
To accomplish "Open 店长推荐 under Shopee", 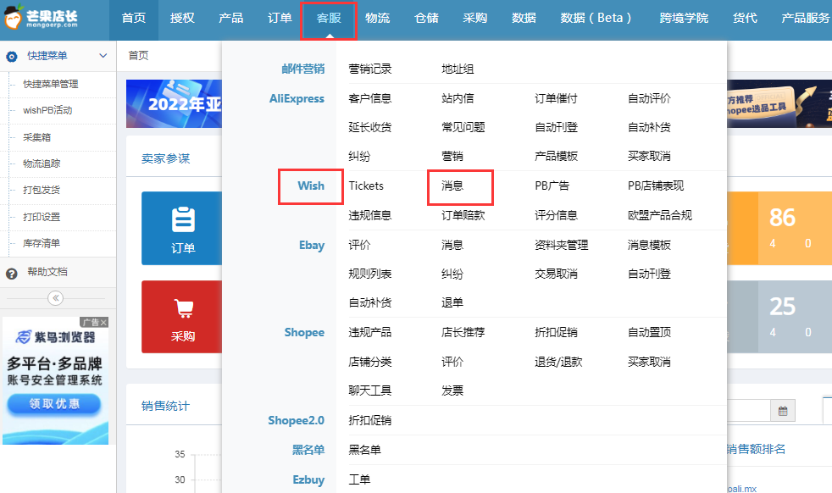I will point(463,332).
